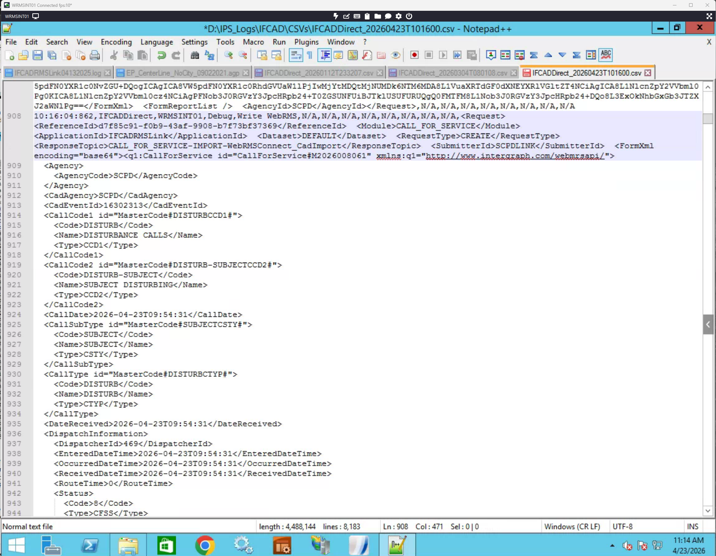Screen dimensions: 716x556
Task: Click the vertical scrollbar down arrow
Action: pyautogui.click(x=707, y=511)
